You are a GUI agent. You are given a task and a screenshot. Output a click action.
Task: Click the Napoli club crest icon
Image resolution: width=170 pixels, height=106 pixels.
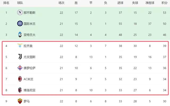[x=20, y=13]
